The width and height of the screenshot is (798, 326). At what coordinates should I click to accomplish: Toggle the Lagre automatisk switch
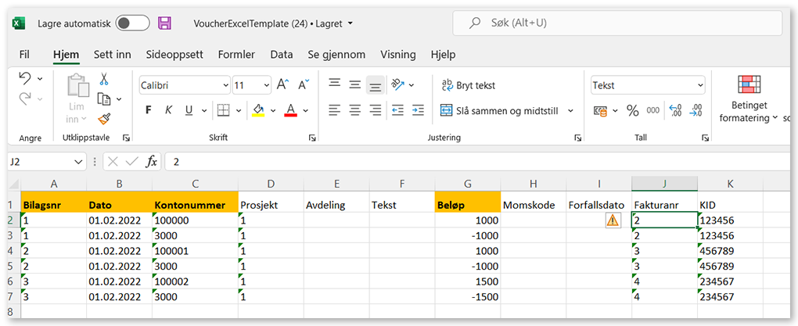click(132, 23)
